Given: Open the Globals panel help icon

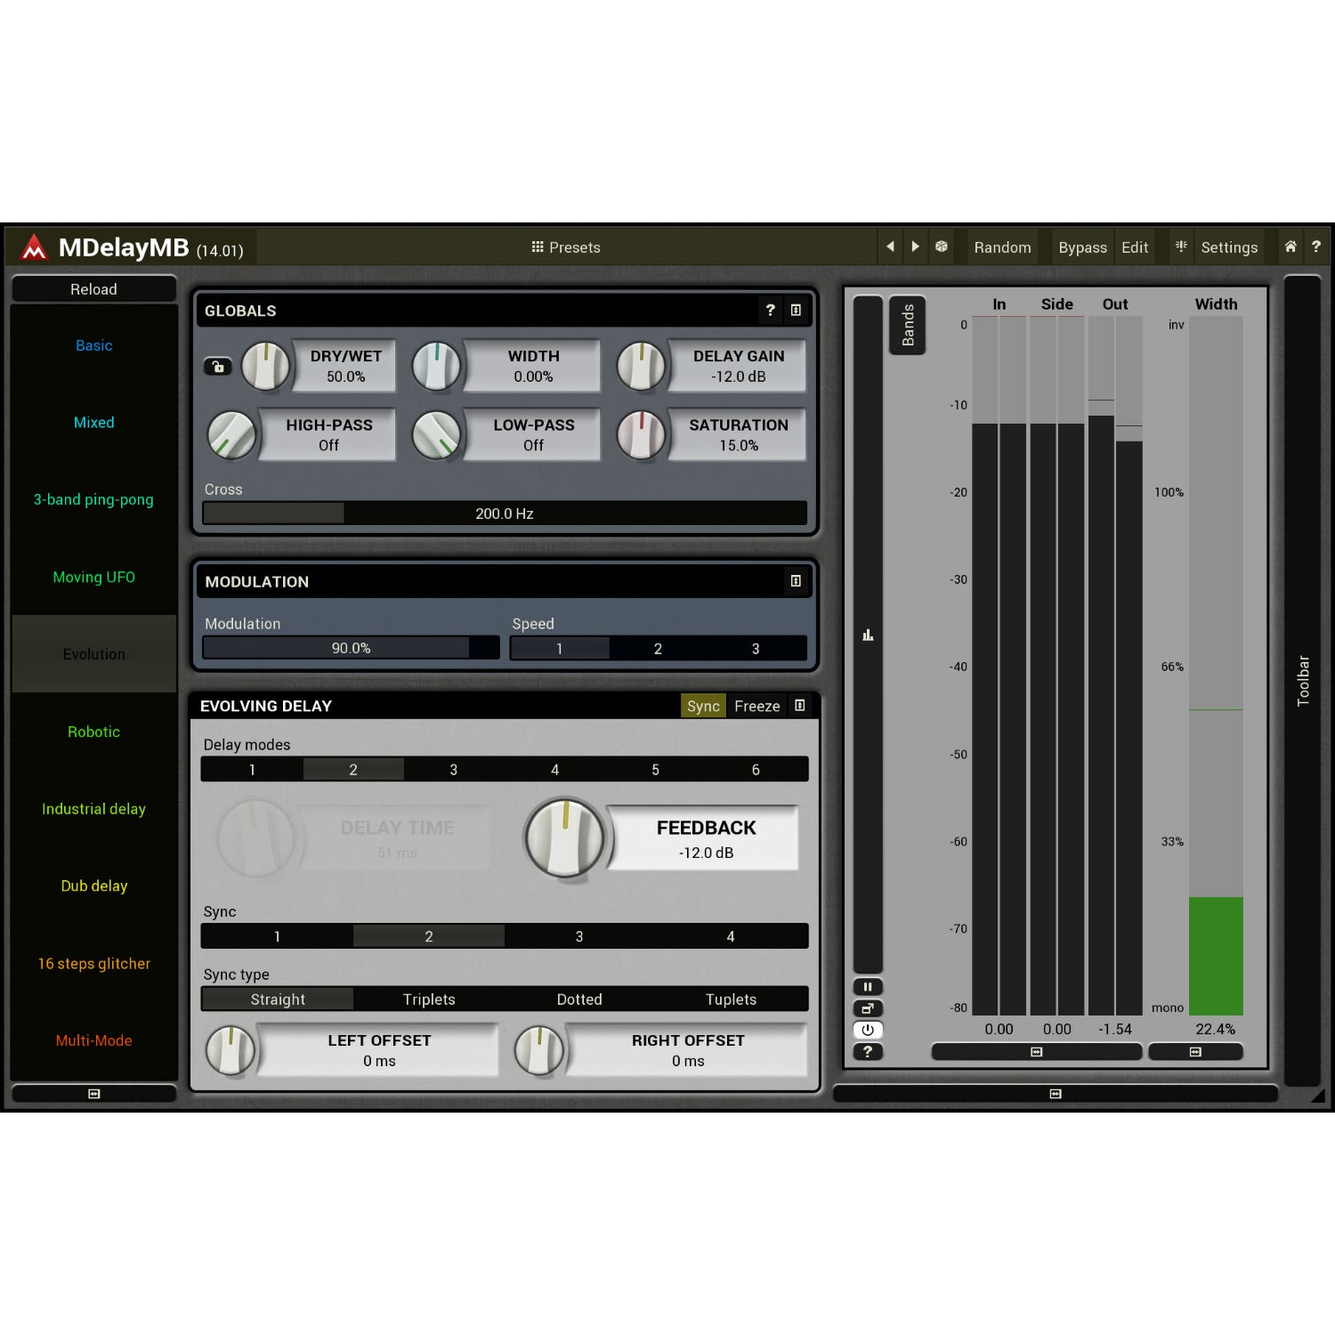Looking at the screenshot, I should (x=771, y=310).
